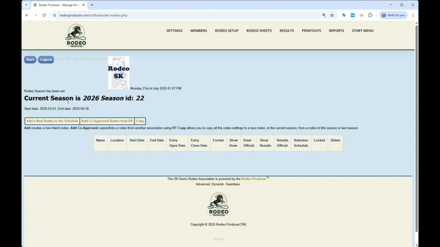Click the page zoom magnifier icon
Screen dimensions: 440x247
(x=323, y=15)
